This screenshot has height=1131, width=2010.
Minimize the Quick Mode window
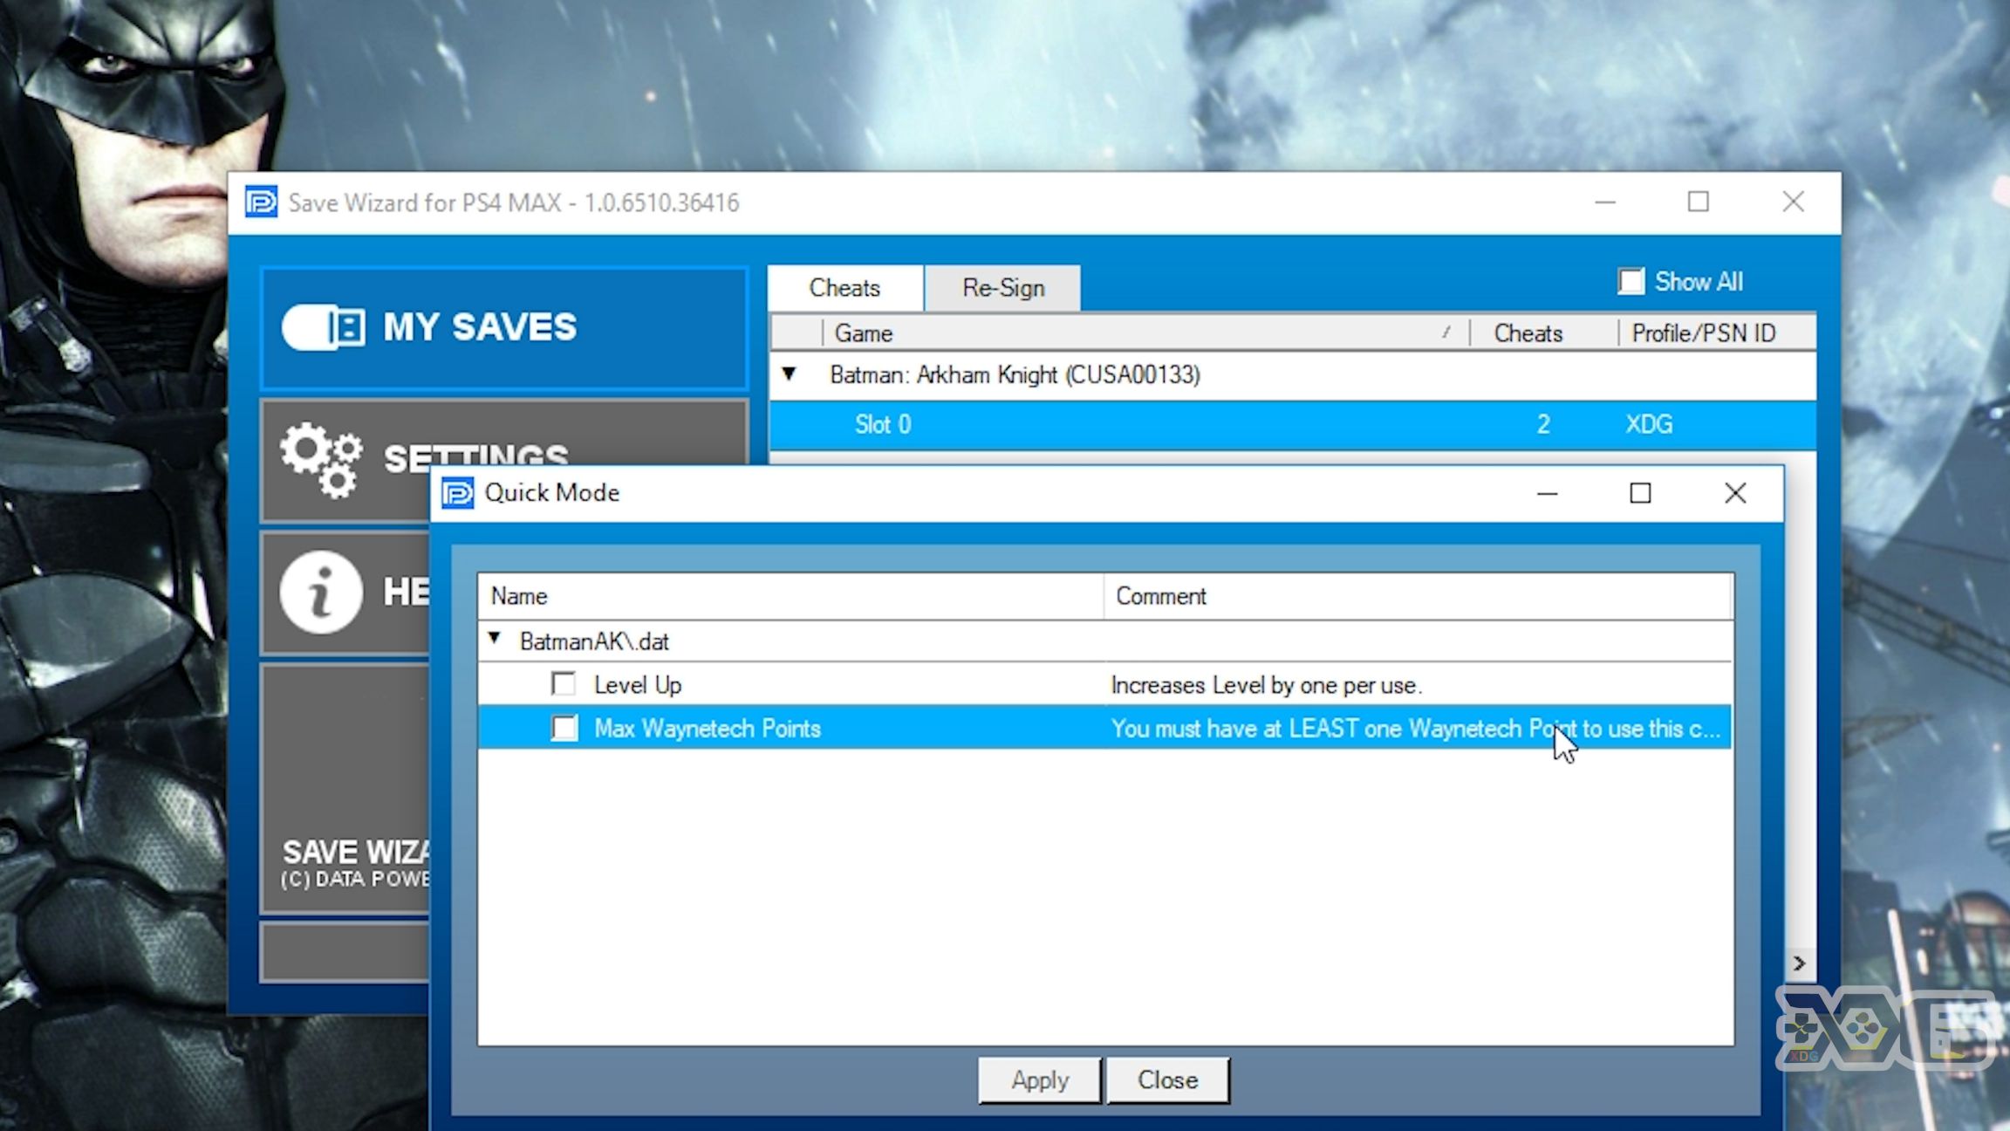tap(1547, 494)
